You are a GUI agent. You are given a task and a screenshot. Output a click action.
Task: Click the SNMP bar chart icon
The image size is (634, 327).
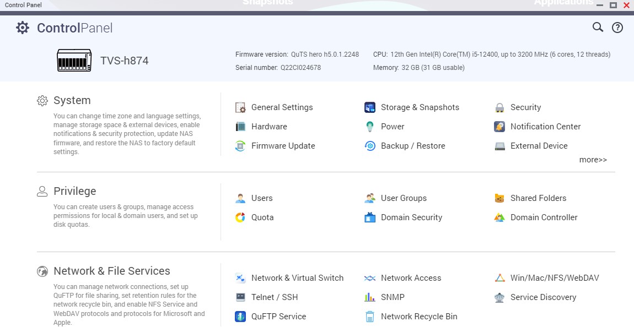pyautogui.click(x=370, y=297)
